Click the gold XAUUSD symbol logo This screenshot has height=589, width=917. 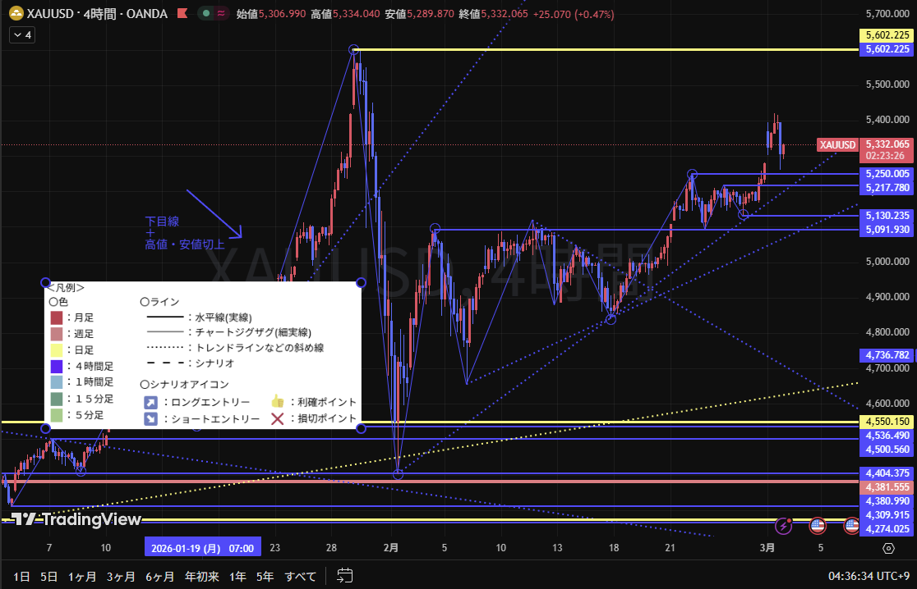point(15,14)
